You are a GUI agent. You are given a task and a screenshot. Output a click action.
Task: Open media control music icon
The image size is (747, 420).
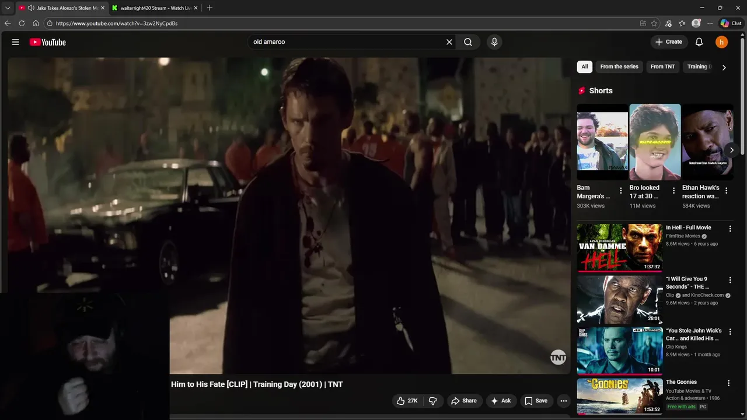(668, 23)
